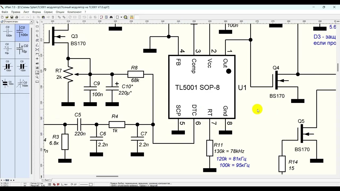The width and height of the screenshot is (340, 191).
Task: Open the Сервис menu
Action: click(48, 12)
